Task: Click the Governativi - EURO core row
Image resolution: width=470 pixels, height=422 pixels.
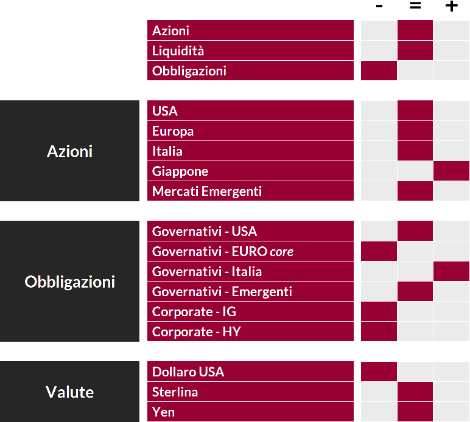Action: [x=250, y=251]
